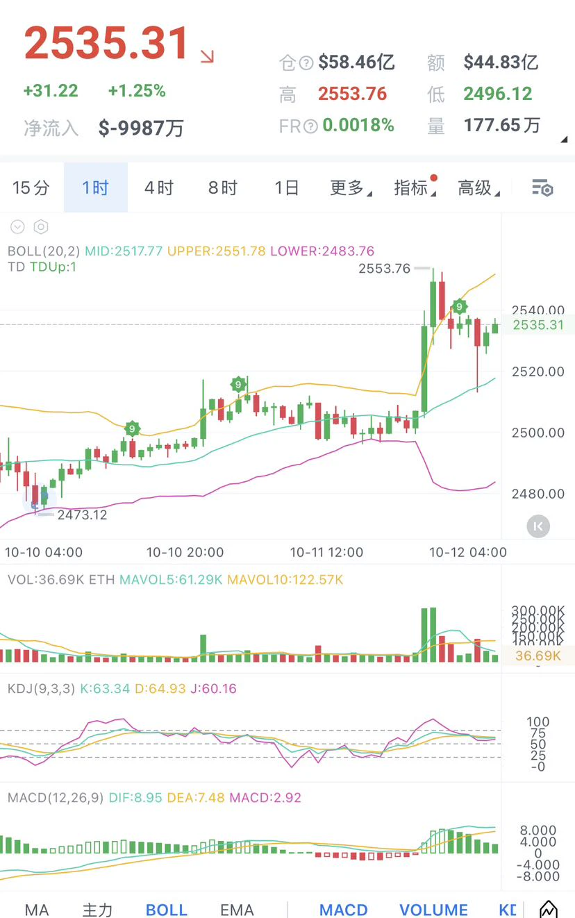Collapse indicators using the circled chevron icon

(17, 227)
